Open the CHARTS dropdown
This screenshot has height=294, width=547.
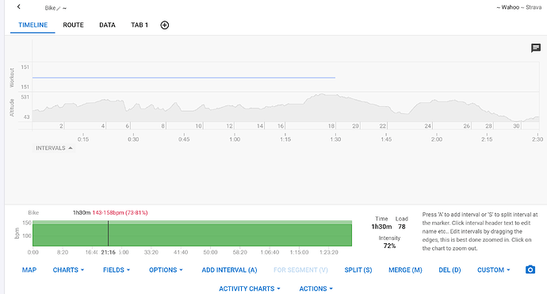click(x=68, y=270)
